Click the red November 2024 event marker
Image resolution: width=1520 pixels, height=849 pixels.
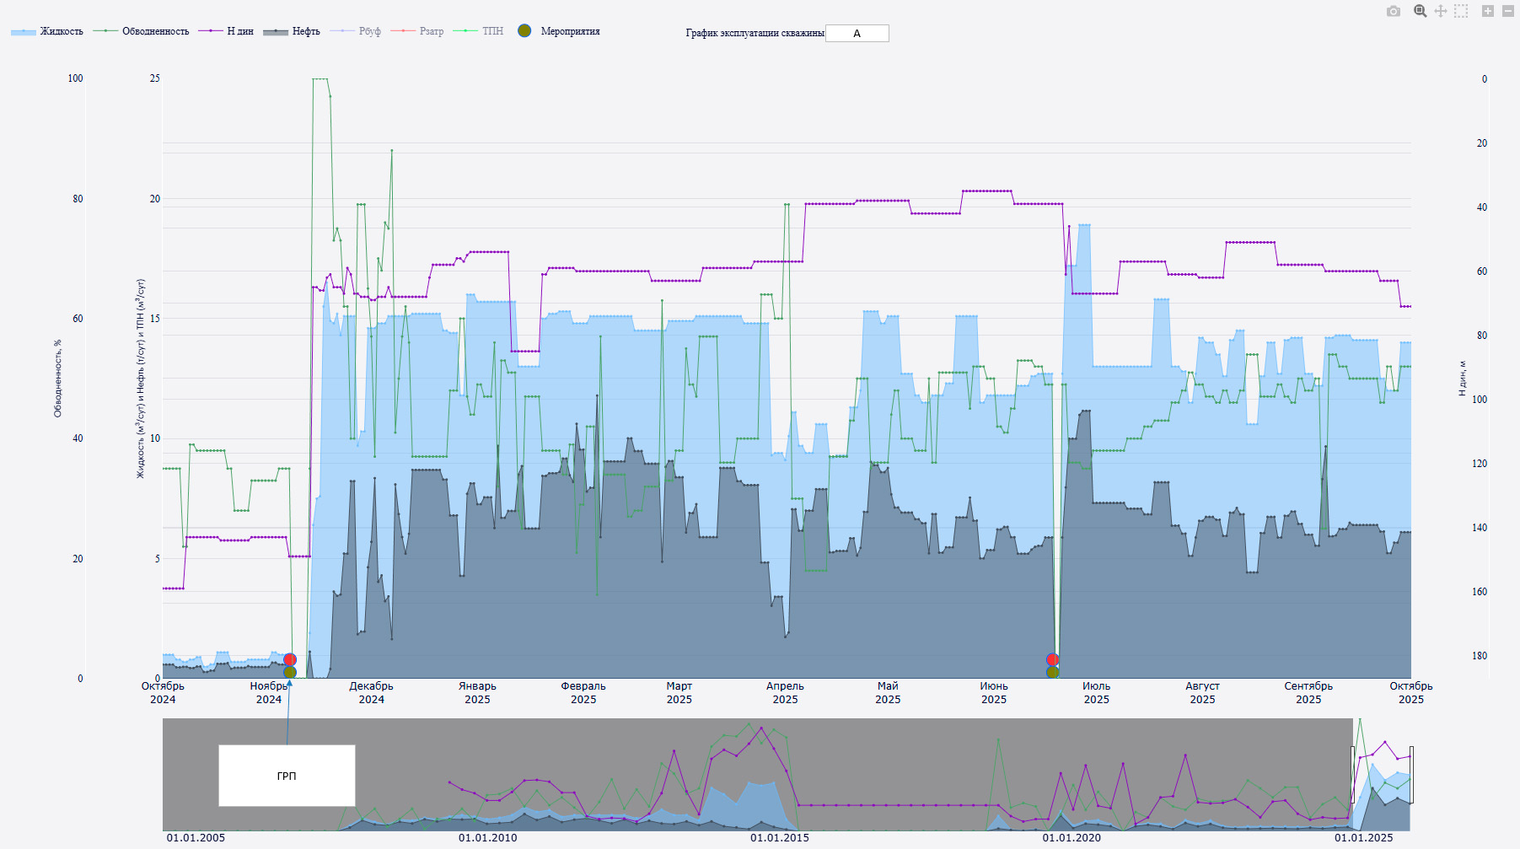[x=290, y=659]
